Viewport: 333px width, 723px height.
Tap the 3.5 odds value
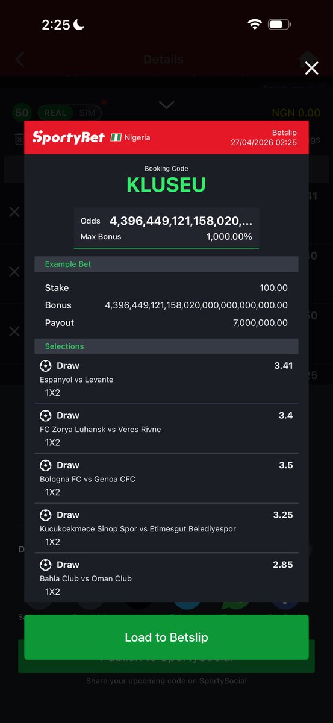click(x=285, y=465)
